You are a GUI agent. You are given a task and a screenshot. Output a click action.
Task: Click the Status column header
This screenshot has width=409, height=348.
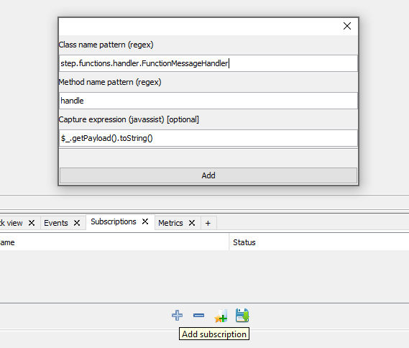244,242
